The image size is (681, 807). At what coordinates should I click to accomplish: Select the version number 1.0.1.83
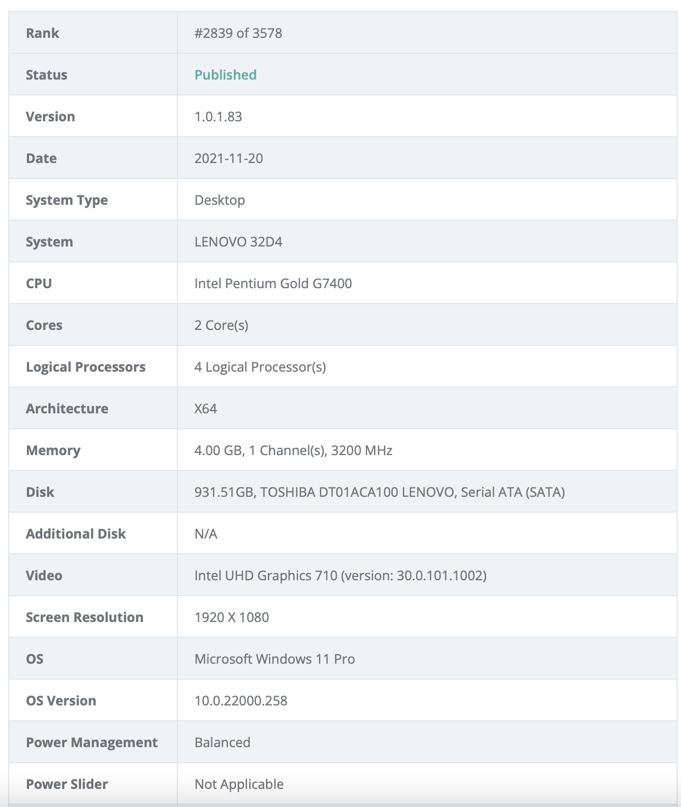218,116
